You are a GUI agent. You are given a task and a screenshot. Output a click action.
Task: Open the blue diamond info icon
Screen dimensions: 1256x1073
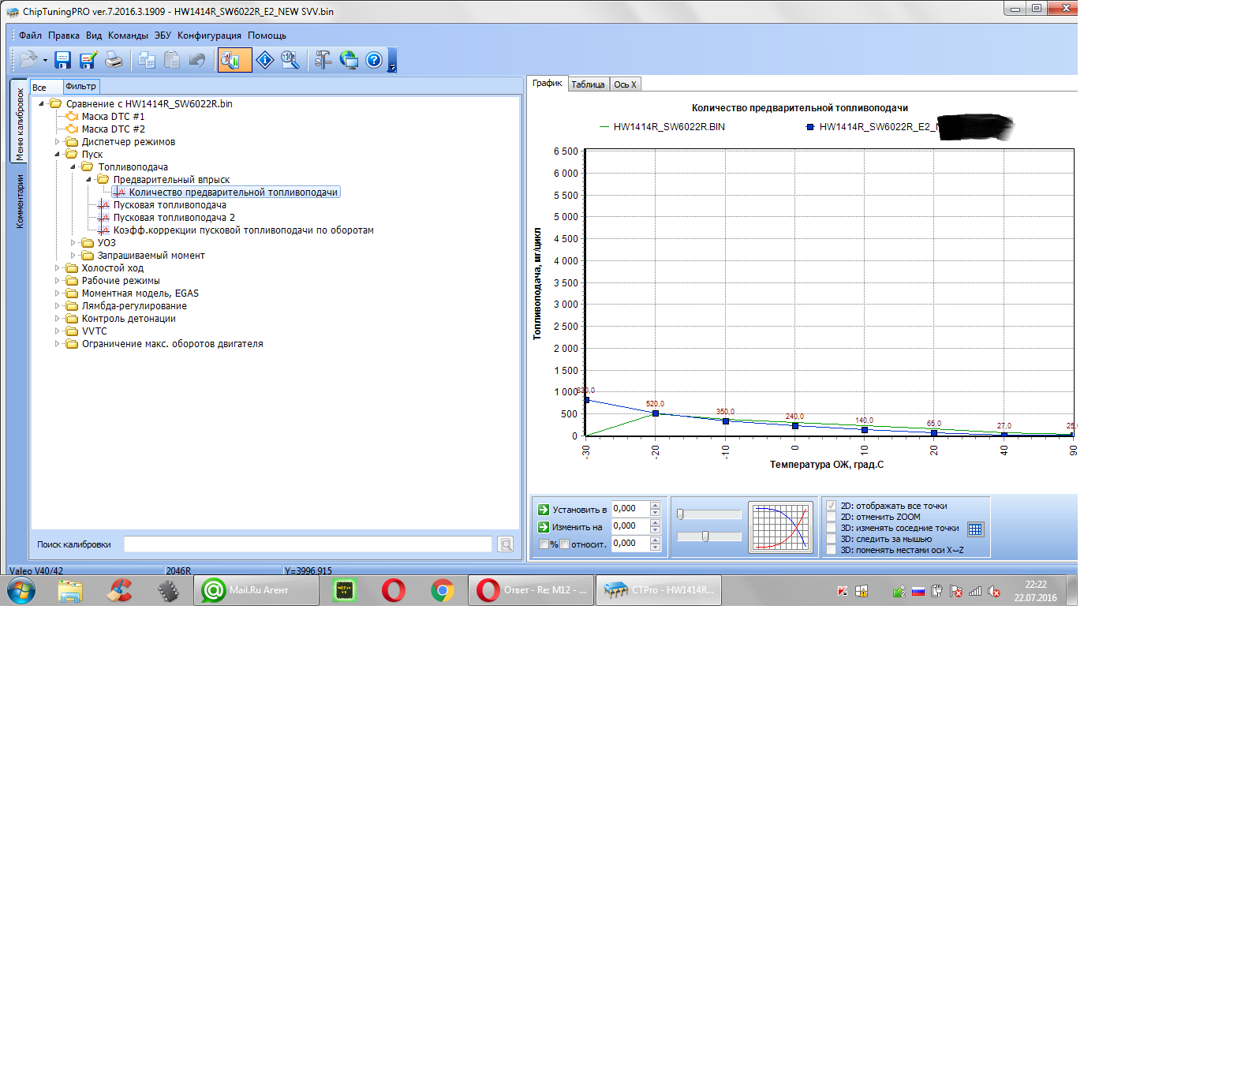[265, 60]
